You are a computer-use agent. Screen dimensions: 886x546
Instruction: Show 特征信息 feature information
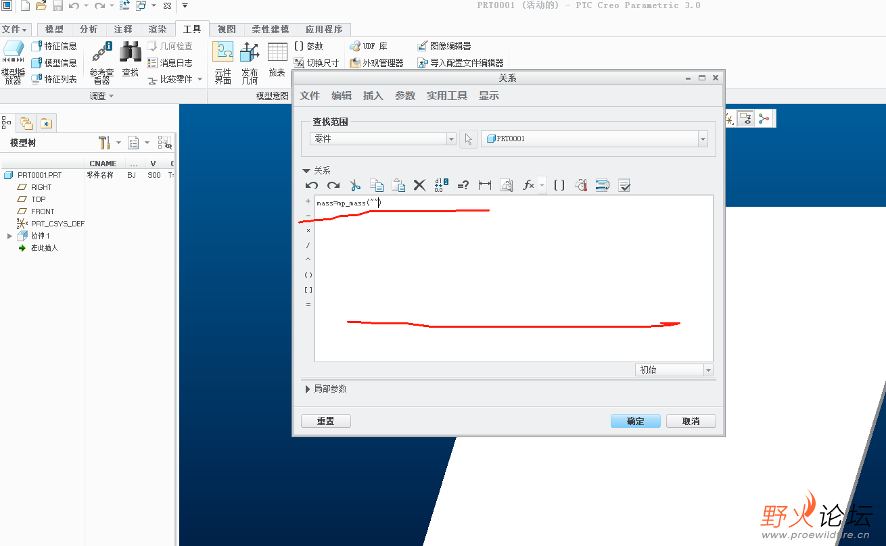click(x=54, y=47)
